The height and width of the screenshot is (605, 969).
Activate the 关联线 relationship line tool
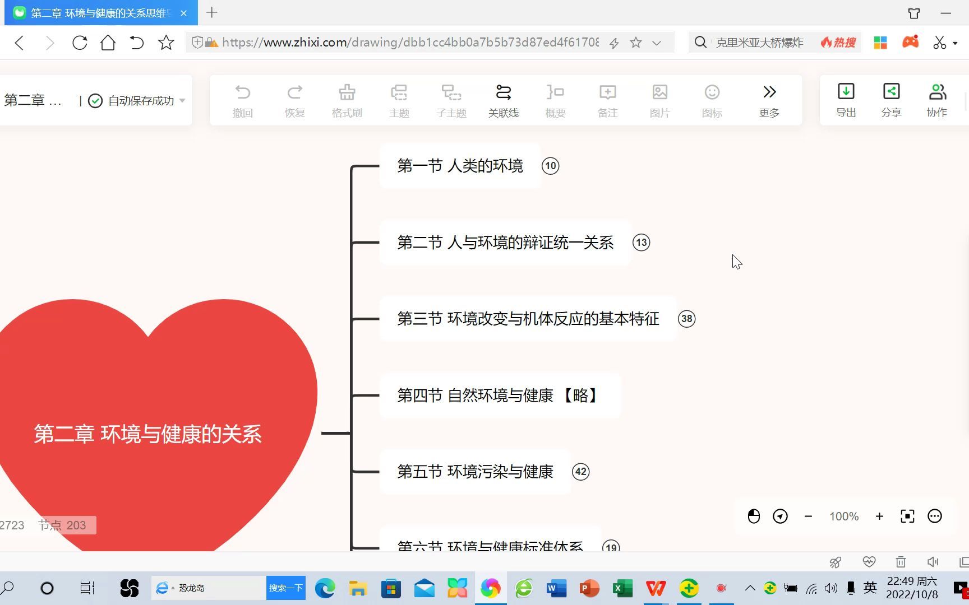tap(503, 101)
